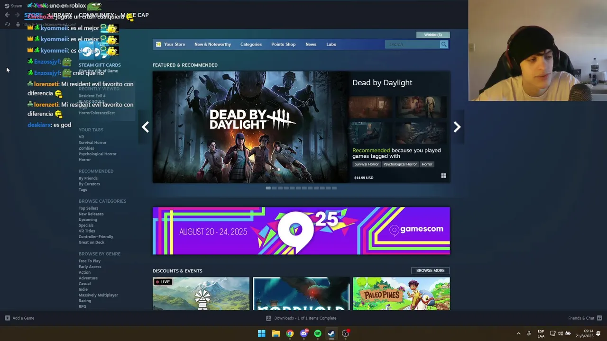Screen dimensions: 607x341
Task: Browse Specials category
Action: click(x=86, y=225)
